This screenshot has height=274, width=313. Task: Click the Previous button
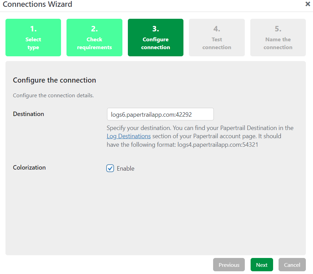point(229,265)
